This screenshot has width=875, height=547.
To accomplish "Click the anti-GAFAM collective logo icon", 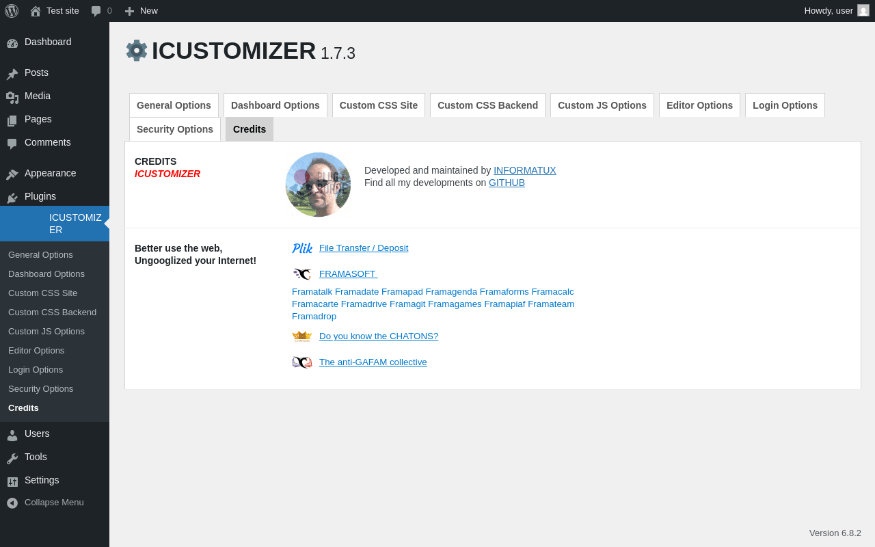I will tap(302, 362).
